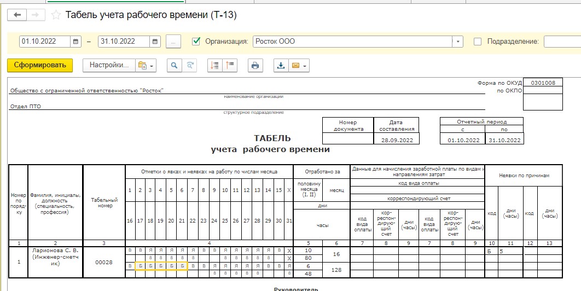Print the report with printer icon
Screen dimensions: 581x291
coord(255,65)
